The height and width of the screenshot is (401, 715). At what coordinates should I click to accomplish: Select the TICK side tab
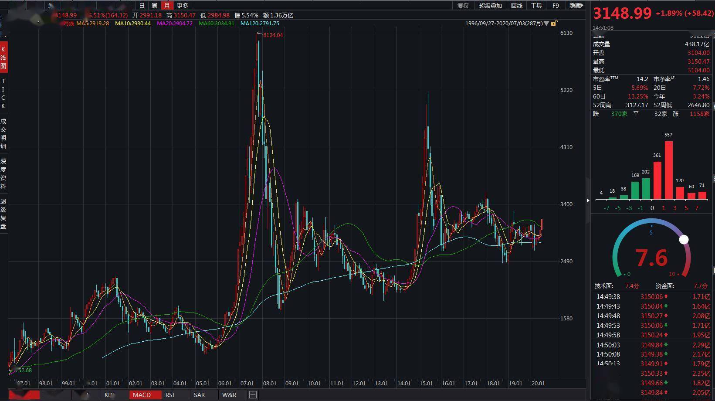tap(3, 94)
